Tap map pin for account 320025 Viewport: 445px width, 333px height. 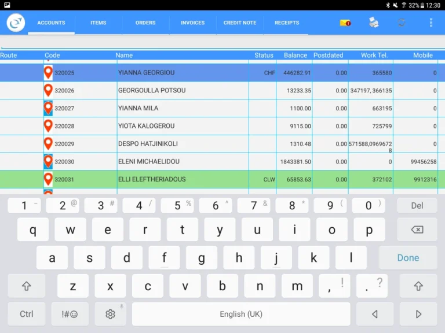point(48,72)
